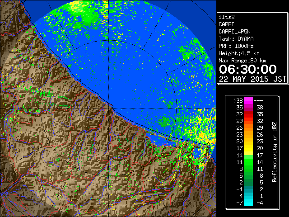Click the 'ilts2' label in the info box
The height and width of the screenshot is (217, 289).
tap(227, 17)
